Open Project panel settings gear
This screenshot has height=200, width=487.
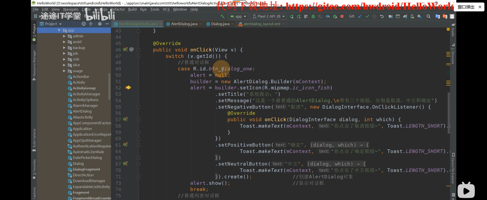[100, 24]
